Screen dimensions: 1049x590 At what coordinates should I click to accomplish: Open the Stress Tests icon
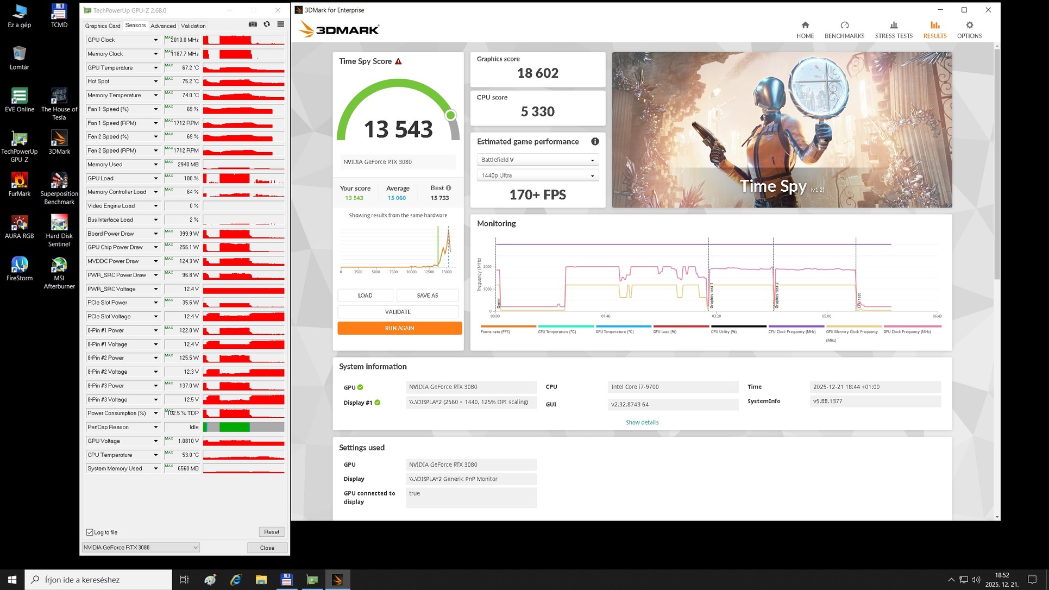[x=893, y=26]
